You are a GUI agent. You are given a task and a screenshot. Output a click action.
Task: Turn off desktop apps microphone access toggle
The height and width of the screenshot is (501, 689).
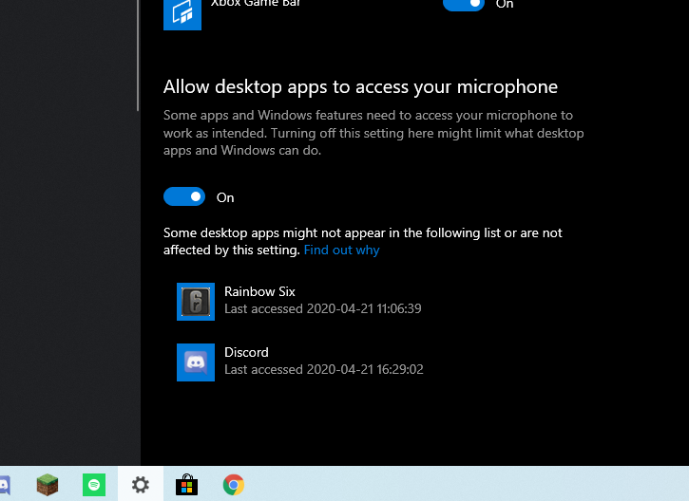pos(184,196)
